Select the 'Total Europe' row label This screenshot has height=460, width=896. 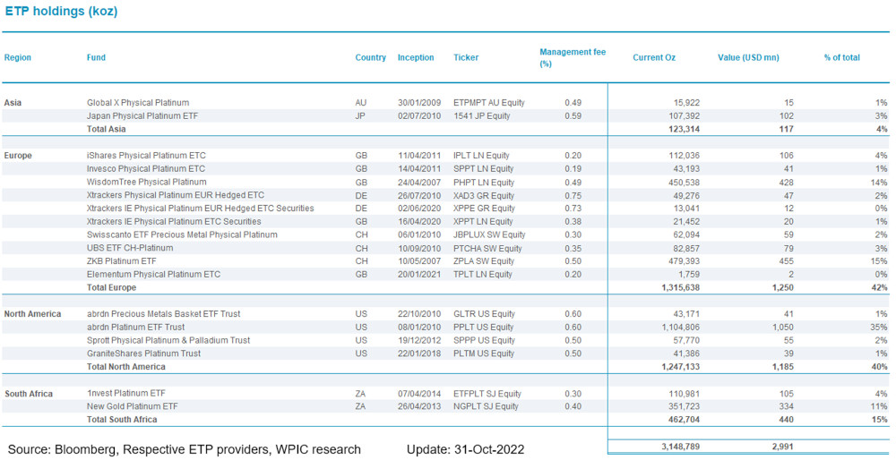(111, 287)
